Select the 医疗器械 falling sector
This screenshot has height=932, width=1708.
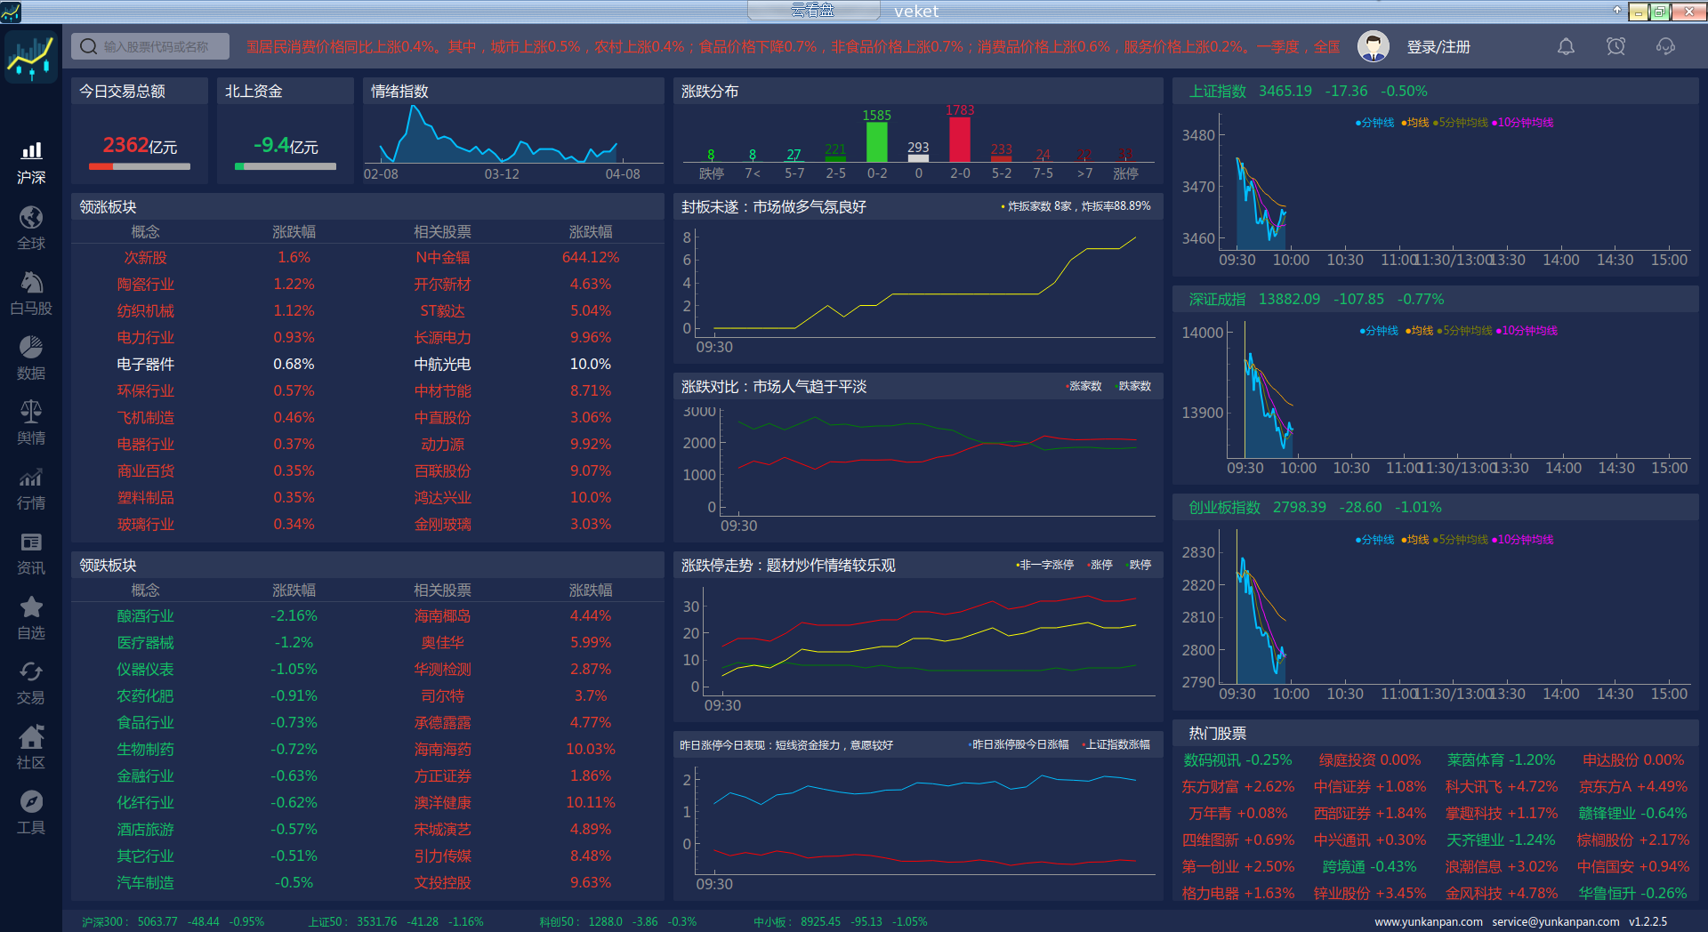(x=145, y=642)
